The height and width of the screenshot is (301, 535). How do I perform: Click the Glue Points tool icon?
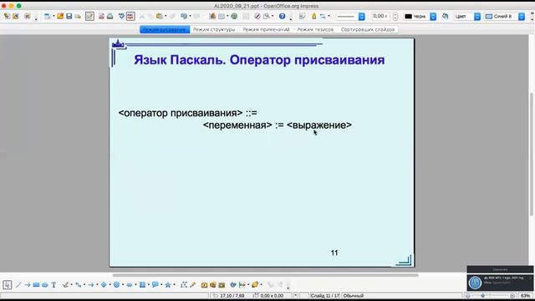point(193,284)
